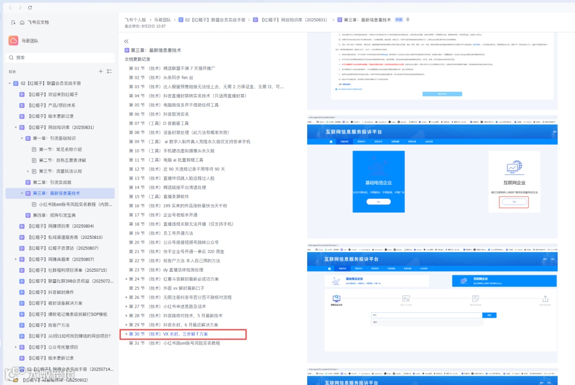575x385 pixels.
Task: Open 网创知识库（20250831）in the breadcrumb
Action: (x=290, y=20)
